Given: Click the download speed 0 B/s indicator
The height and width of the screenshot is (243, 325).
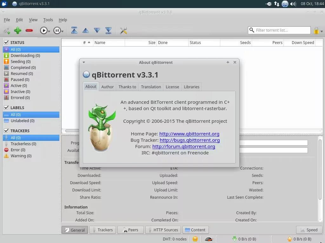Looking at the screenshot, I should [244, 239].
